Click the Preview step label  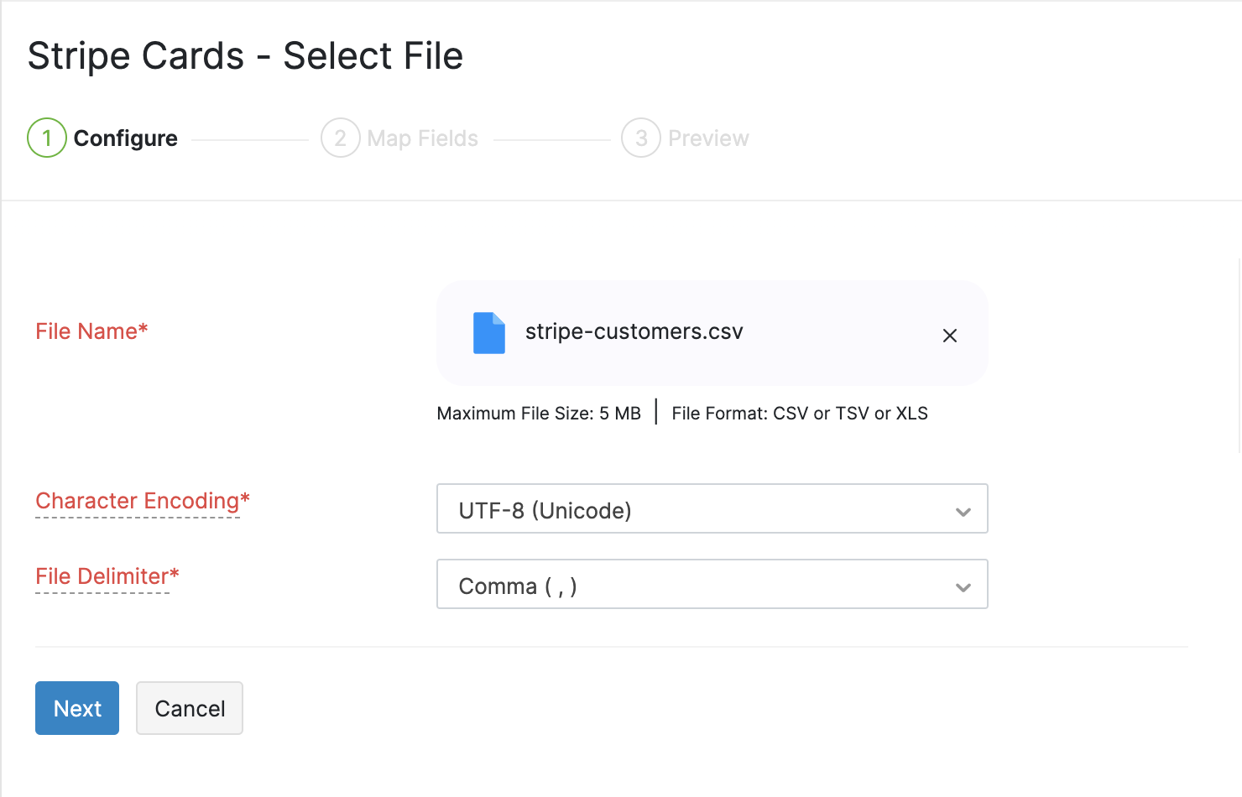coord(709,138)
